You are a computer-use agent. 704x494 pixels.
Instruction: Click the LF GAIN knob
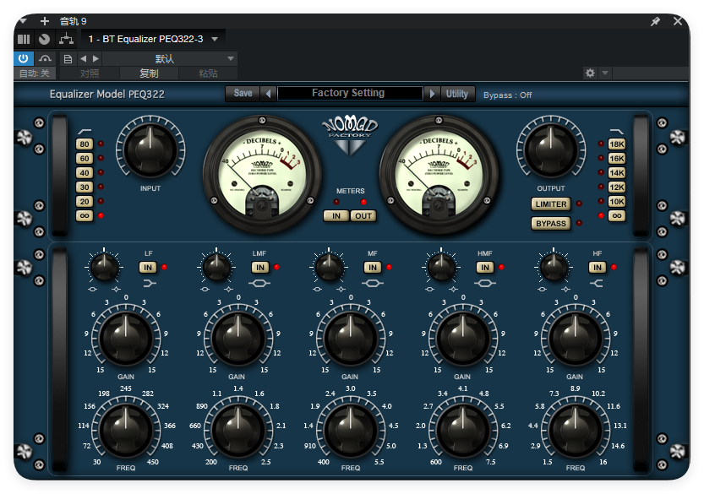point(126,338)
